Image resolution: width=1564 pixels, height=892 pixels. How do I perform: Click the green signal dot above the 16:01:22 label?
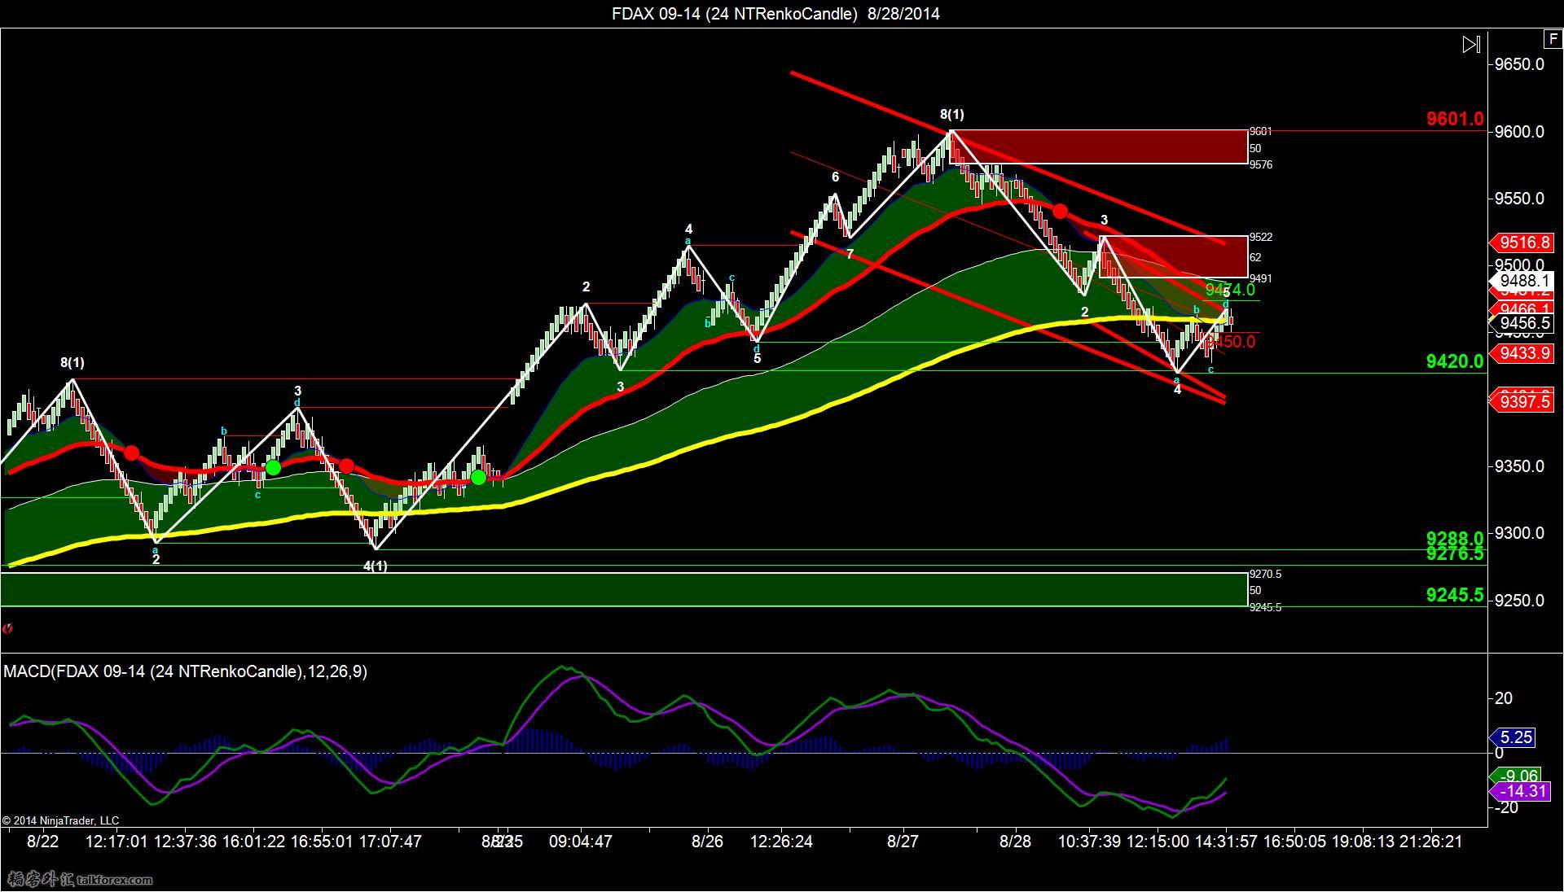[273, 467]
